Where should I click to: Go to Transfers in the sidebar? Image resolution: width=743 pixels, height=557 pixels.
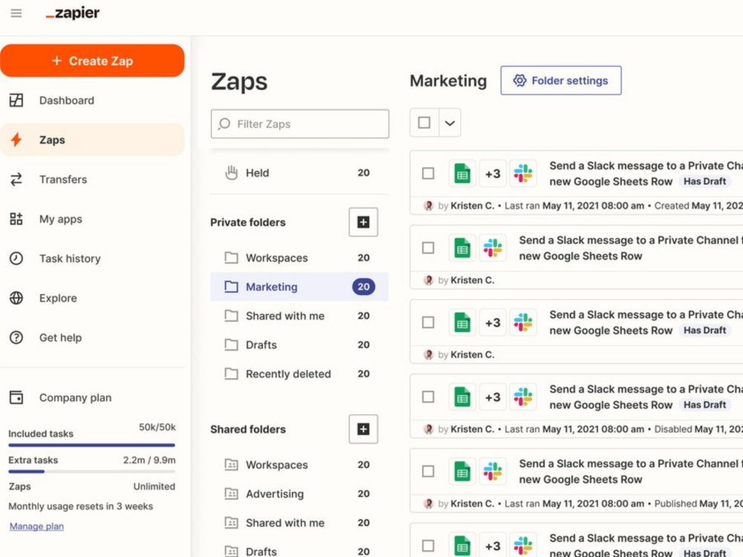(x=92, y=180)
